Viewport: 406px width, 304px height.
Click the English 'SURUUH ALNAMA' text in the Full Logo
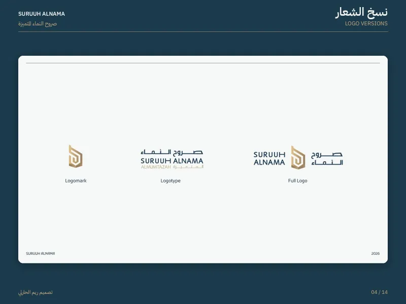coord(269,159)
